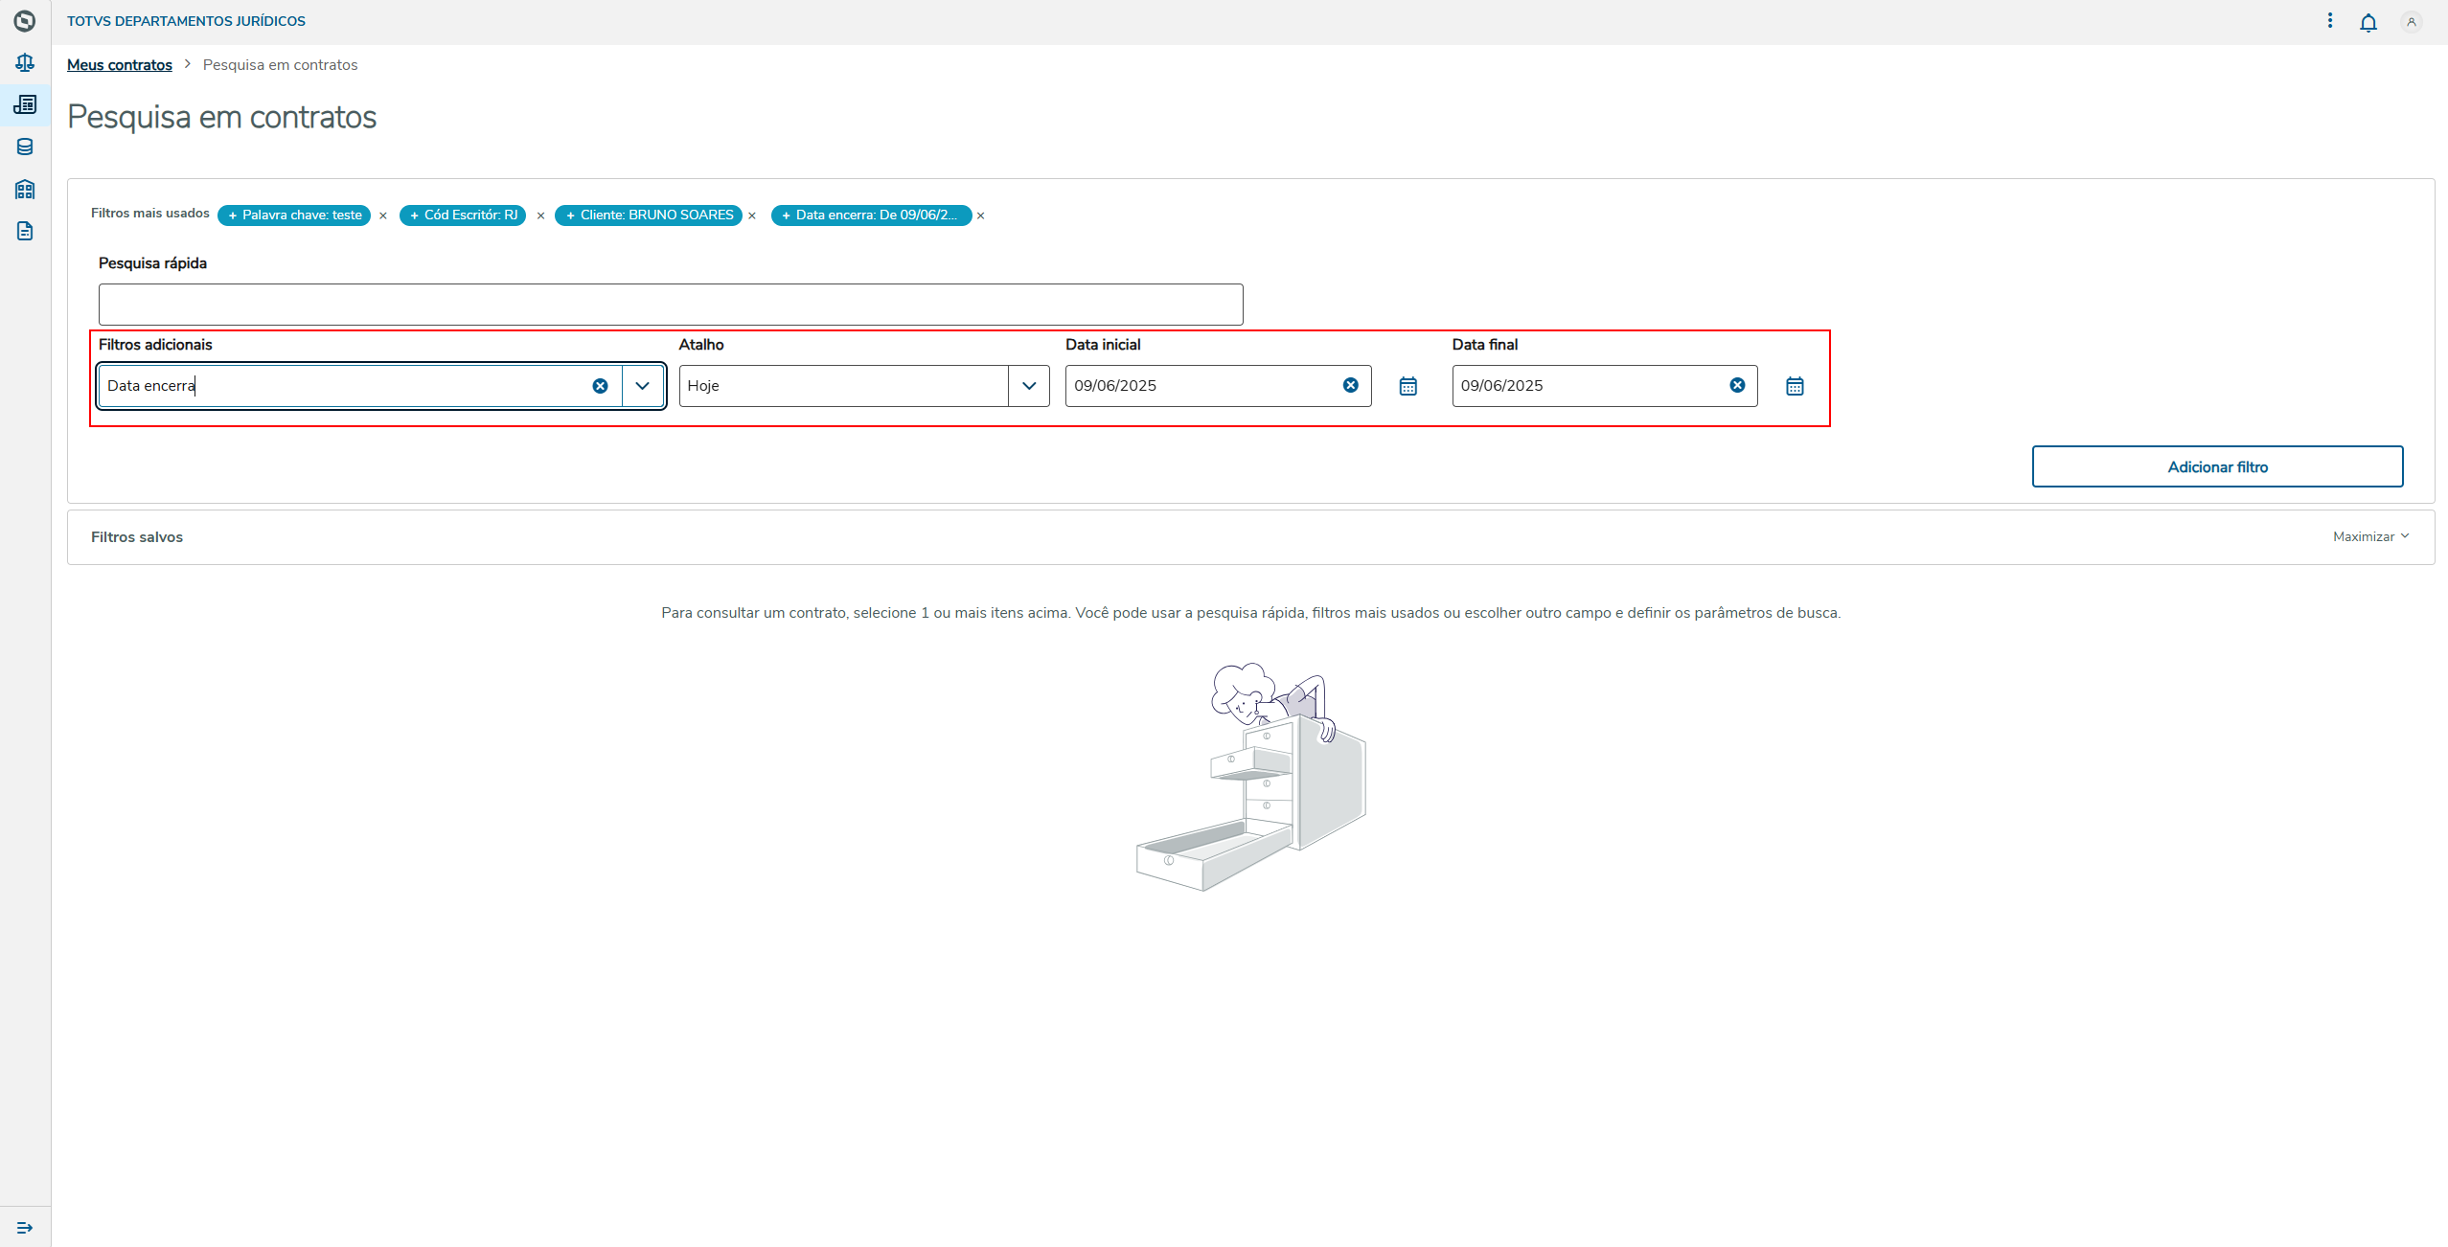Maximize the Filtros salvos section
Image resolution: width=2448 pixels, height=1247 pixels.
(x=2370, y=536)
